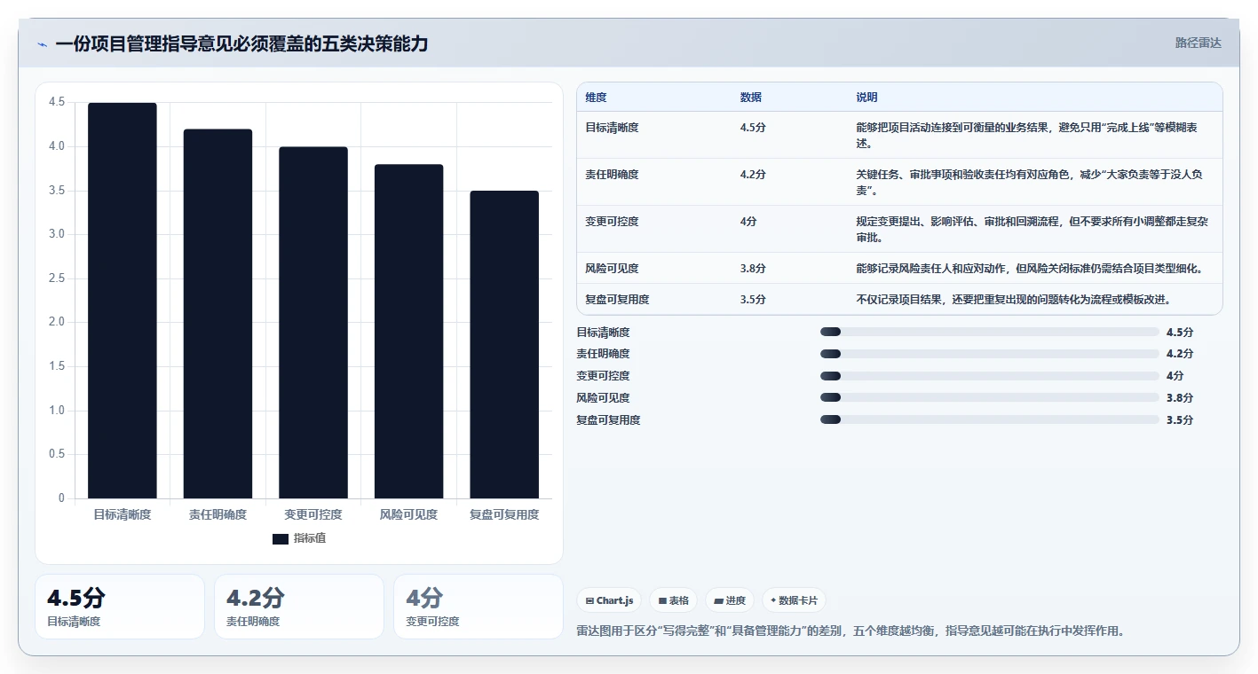Open the 4.5分 目标清晰度 data card
The height and width of the screenshot is (674, 1258).
click(120, 607)
